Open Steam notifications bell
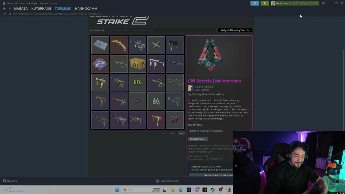The image size is (345, 194). (265, 3)
